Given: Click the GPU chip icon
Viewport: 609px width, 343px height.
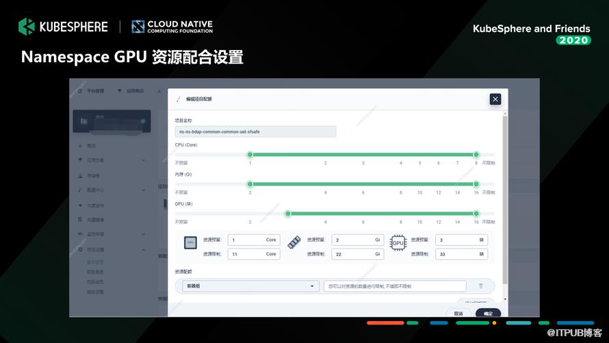Looking at the screenshot, I should click(x=398, y=243).
